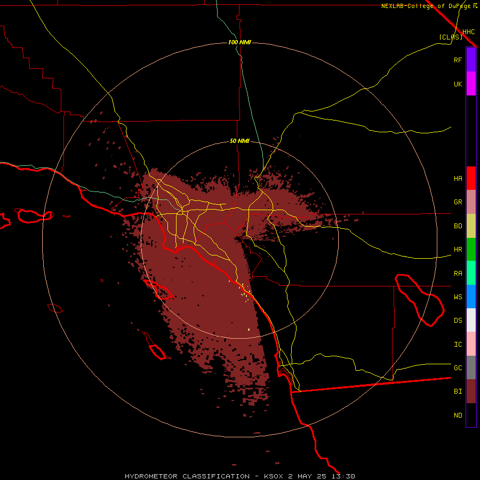Click the GR legend label
This screenshot has height=480, width=480.
coord(458,202)
